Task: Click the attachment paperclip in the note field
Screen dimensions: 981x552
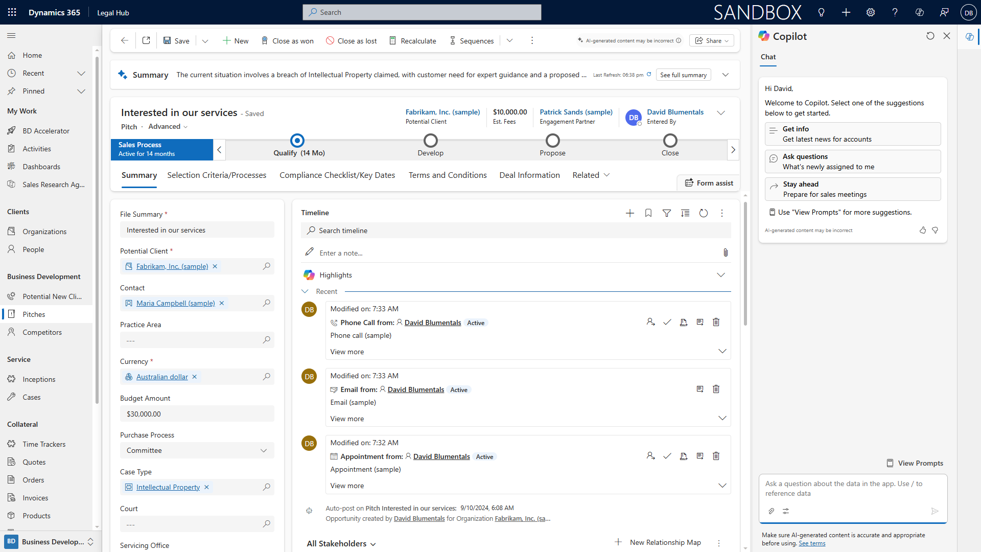Action: click(726, 252)
